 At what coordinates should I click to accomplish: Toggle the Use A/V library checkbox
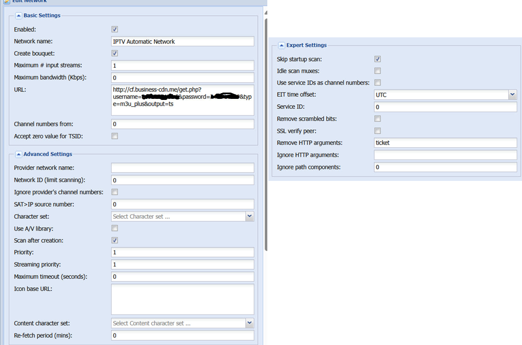[115, 228]
